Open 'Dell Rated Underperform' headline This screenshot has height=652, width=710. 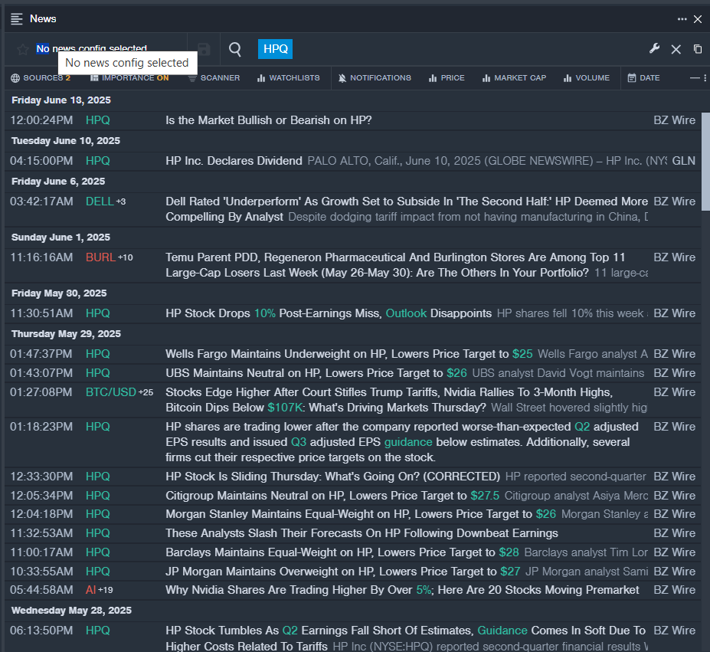coord(407,209)
